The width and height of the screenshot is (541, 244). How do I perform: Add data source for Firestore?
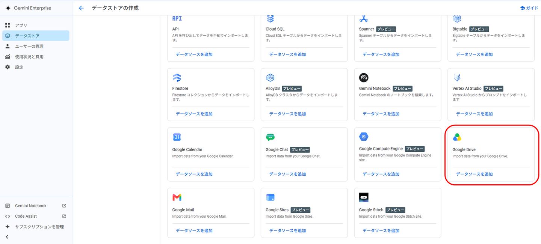194,114
